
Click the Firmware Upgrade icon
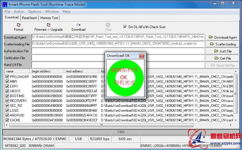click(x=48, y=25)
